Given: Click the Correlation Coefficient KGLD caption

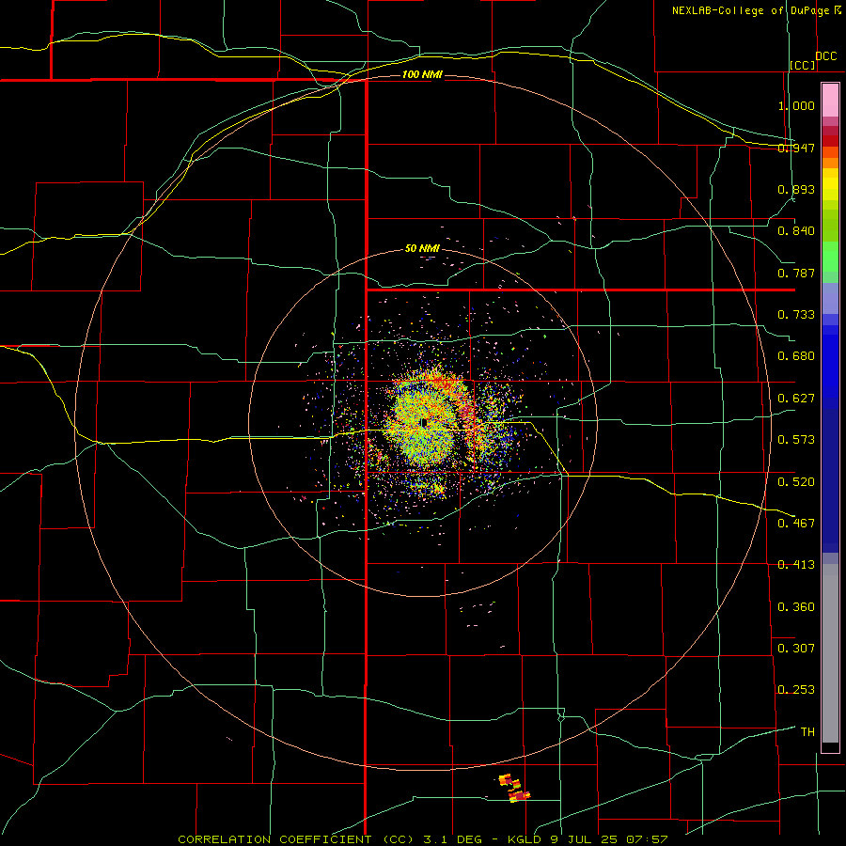Looking at the screenshot, I should click(x=423, y=839).
